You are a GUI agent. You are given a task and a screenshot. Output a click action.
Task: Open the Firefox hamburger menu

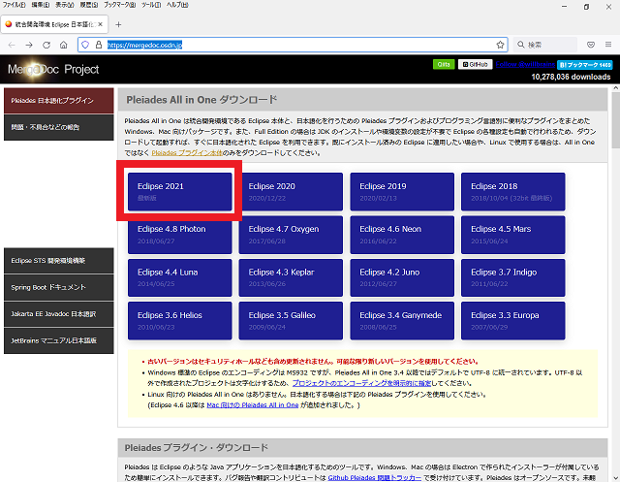tap(608, 45)
